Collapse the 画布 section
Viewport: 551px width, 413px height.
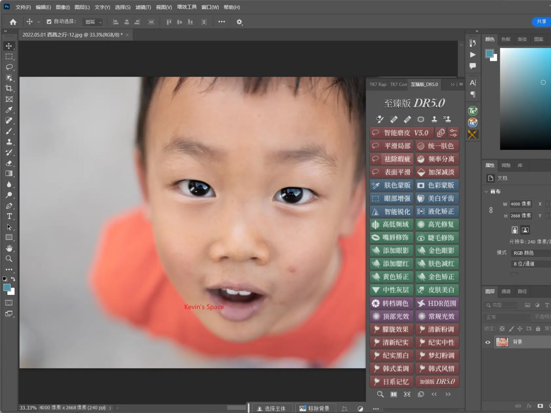486,192
